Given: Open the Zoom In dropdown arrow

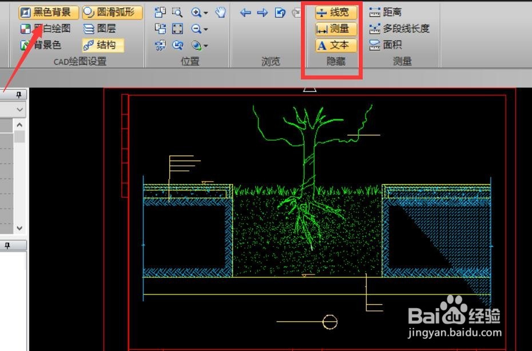Looking at the screenshot, I should pos(206,13).
